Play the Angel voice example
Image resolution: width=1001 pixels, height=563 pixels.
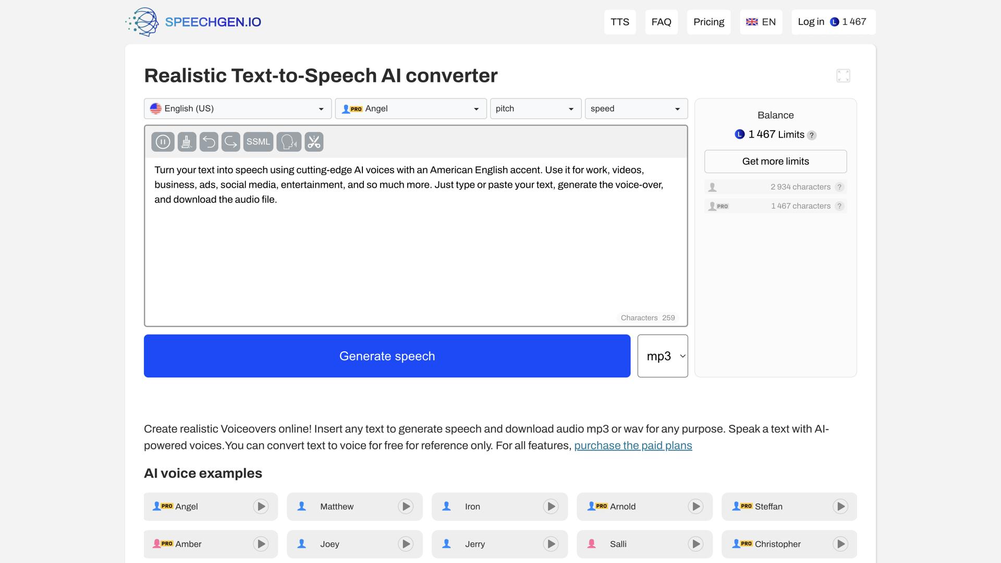pos(260,506)
